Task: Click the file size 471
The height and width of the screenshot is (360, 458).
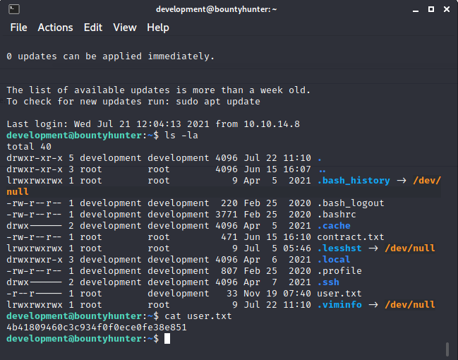Action: [x=229, y=237]
